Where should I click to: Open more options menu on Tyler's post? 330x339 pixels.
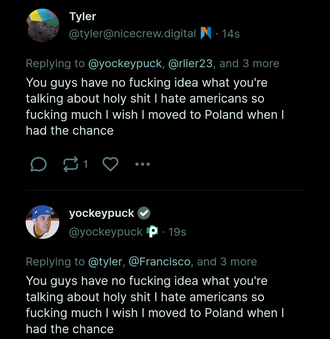(143, 165)
